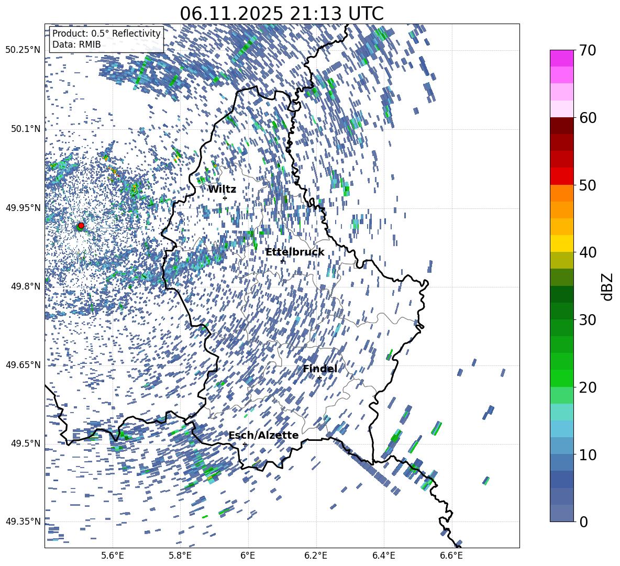Click the Product: 0.5° Reflectivity text
This screenshot has width=620, height=566.
(106, 34)
